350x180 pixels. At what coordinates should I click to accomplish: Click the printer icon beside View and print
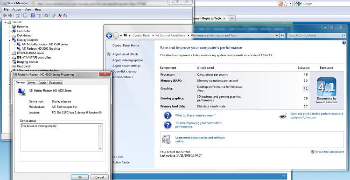[x=283, y=115]
